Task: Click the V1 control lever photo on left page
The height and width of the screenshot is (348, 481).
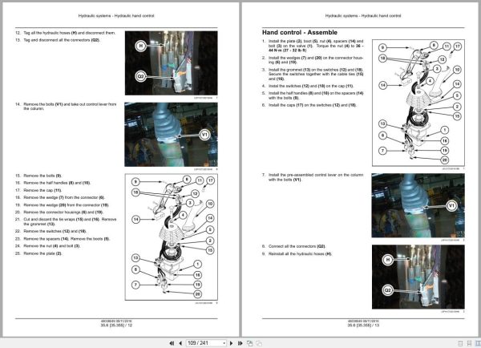Action: tap(172, 135)
